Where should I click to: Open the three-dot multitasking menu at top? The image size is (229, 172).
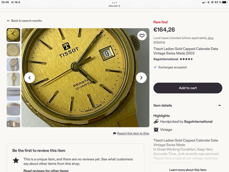click(x=114, y=3)
